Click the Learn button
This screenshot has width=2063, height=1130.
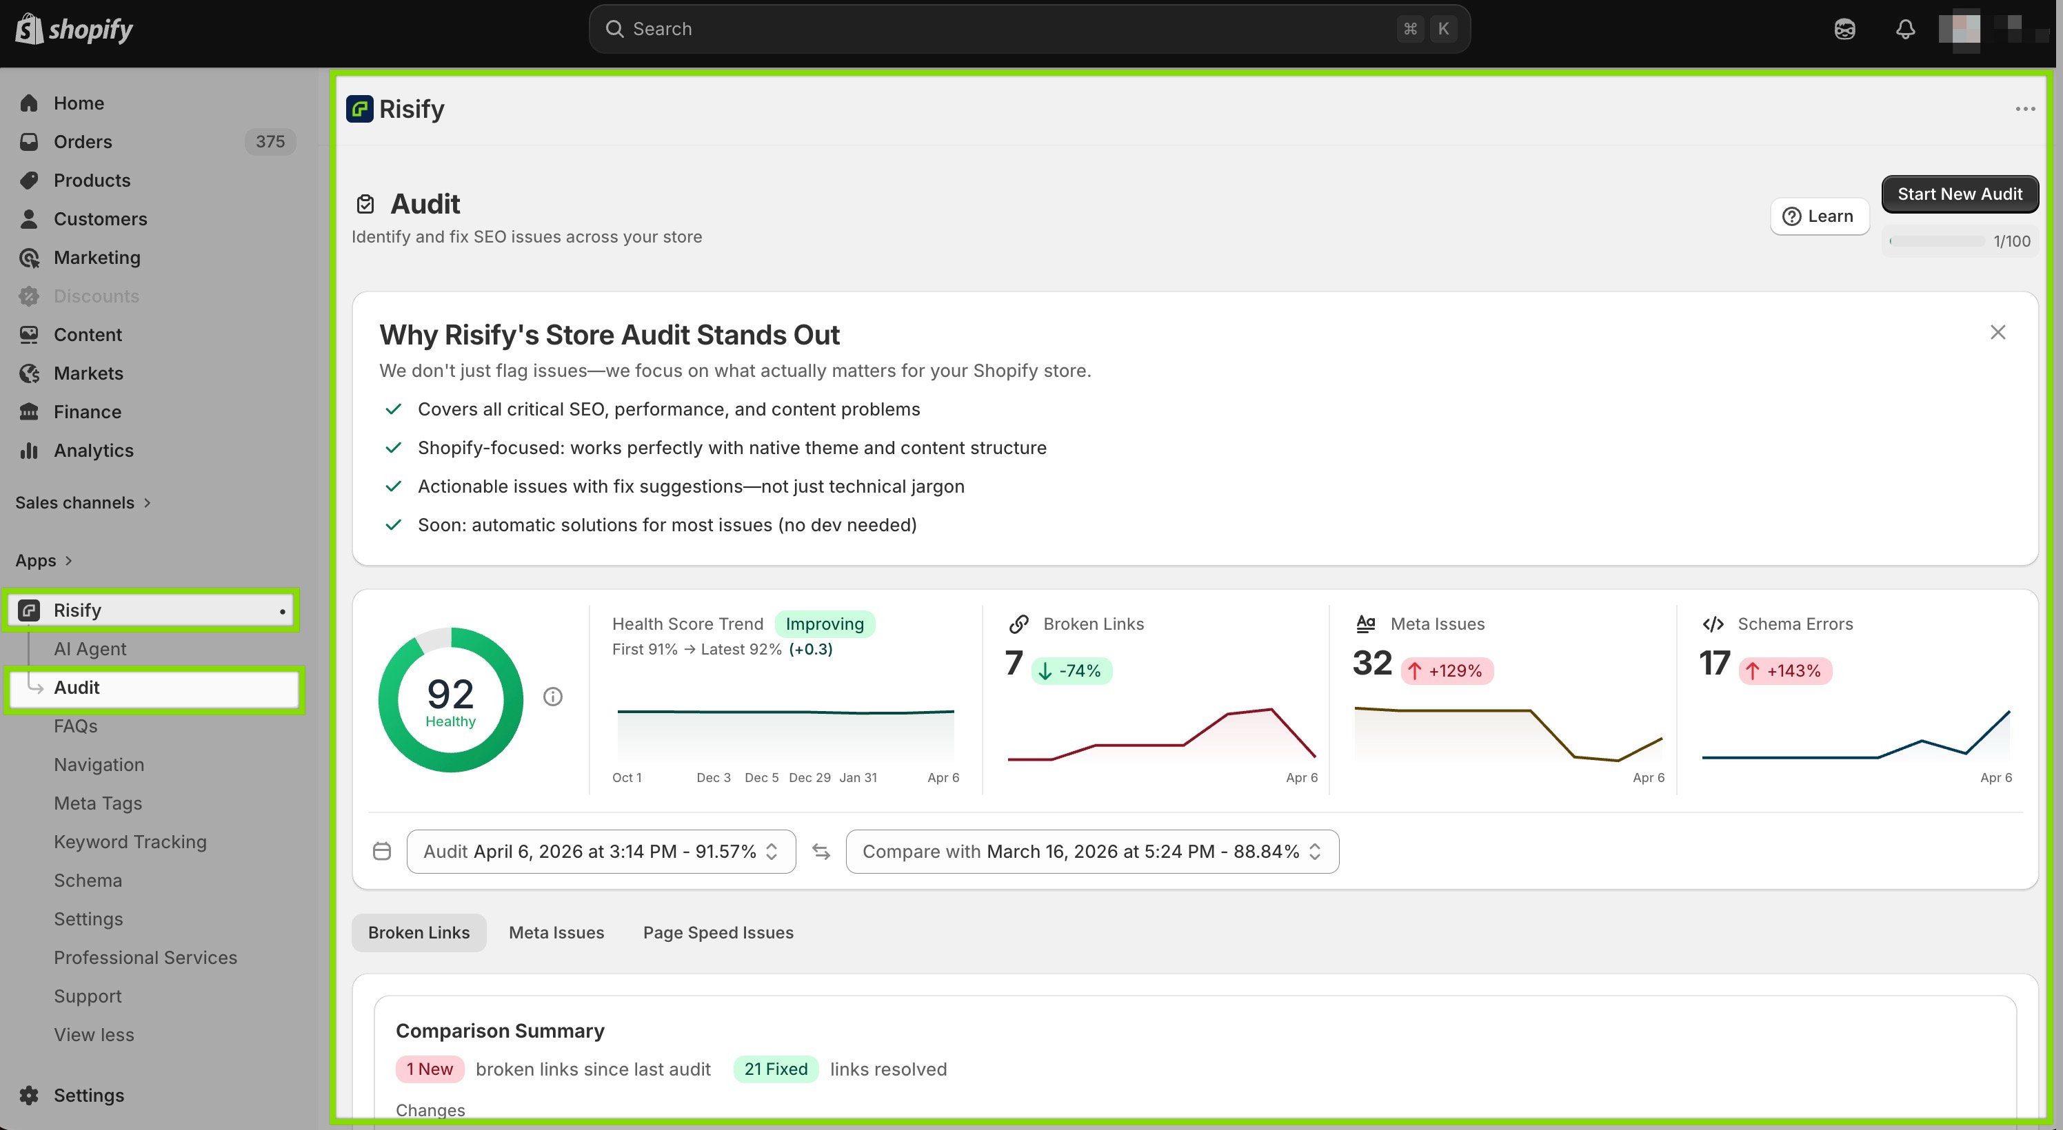(1820, 216)
